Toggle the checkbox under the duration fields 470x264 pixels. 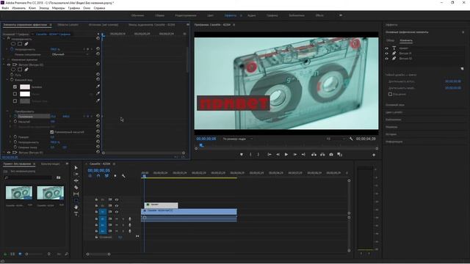pyautogui.click(x=390, y=94)
